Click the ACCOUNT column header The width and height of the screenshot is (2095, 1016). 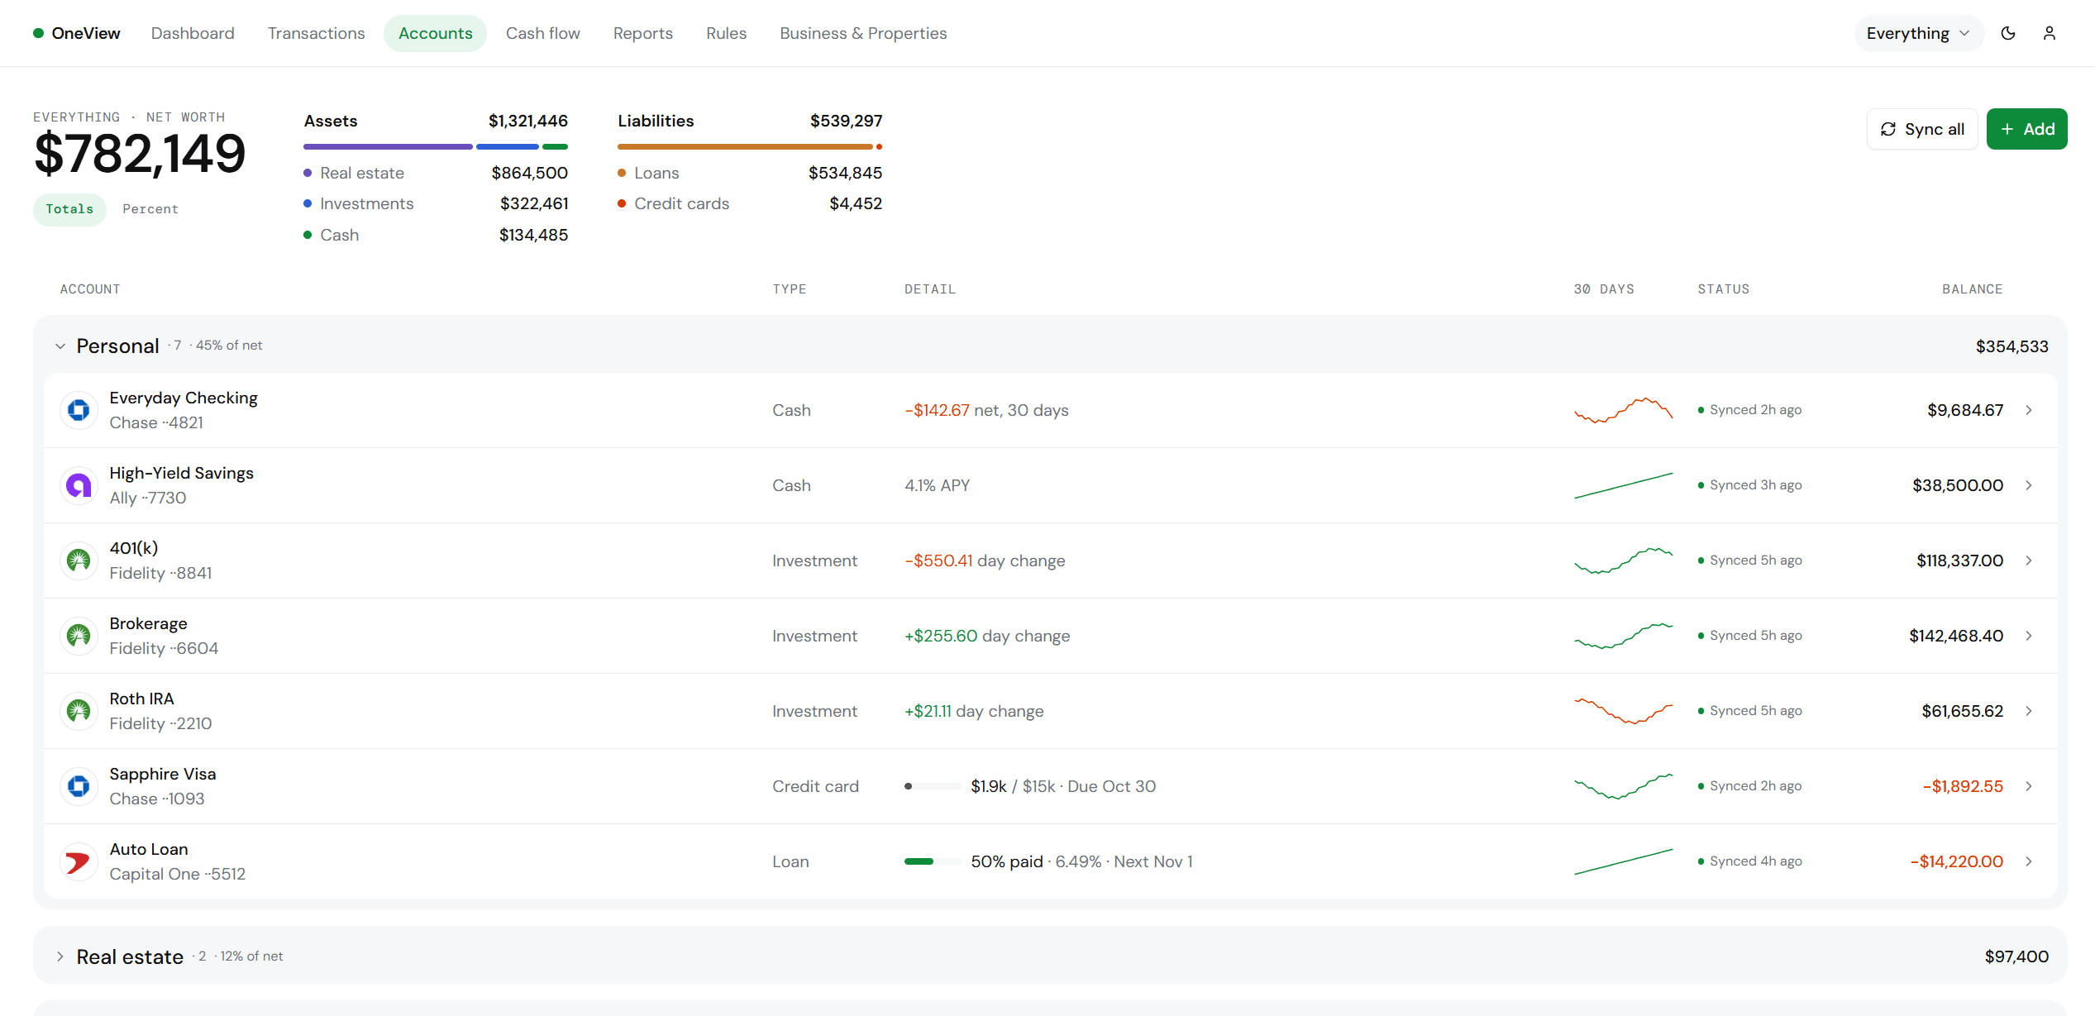pos(90,289)
